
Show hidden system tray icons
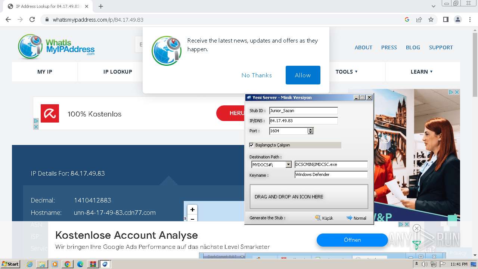pyautogui.click(x=416, y=264)
